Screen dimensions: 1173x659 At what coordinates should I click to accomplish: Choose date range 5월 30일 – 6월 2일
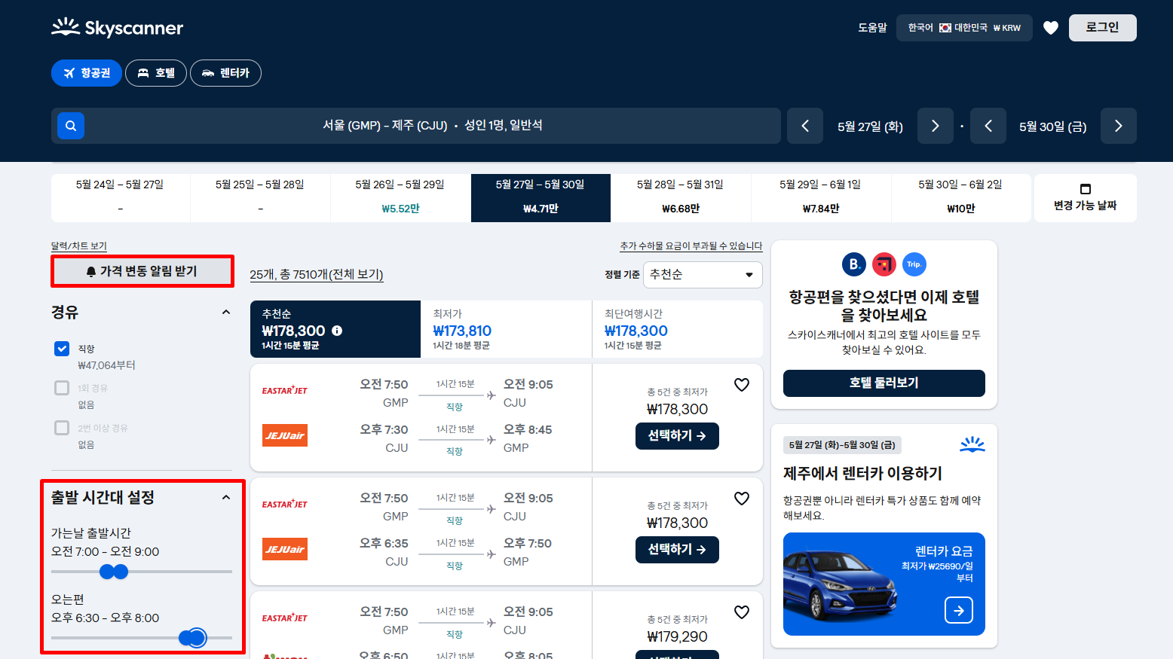[x=960, y=197]
